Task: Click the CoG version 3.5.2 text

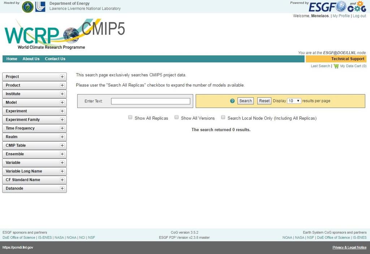Action: (x=185, y=232)
